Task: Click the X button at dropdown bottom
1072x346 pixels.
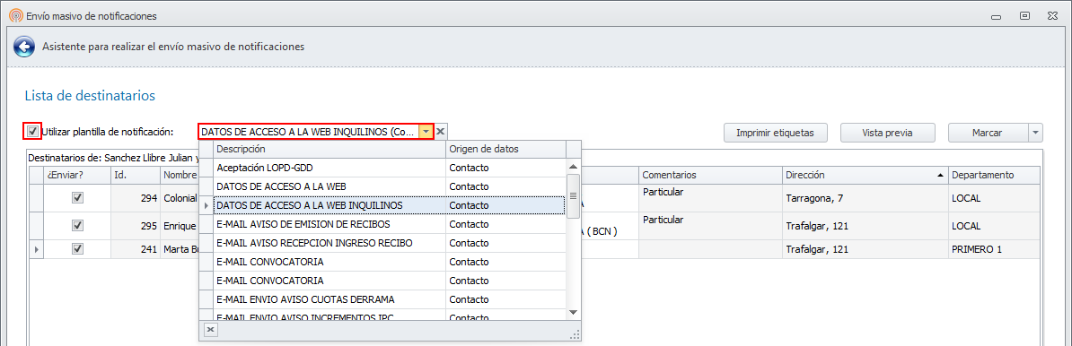Action: [211, 330]
